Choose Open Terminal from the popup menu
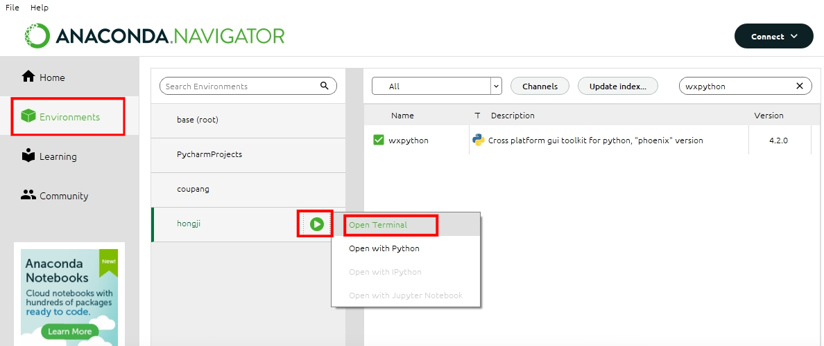This screenshot has height=346, width=824. point(406,224)
